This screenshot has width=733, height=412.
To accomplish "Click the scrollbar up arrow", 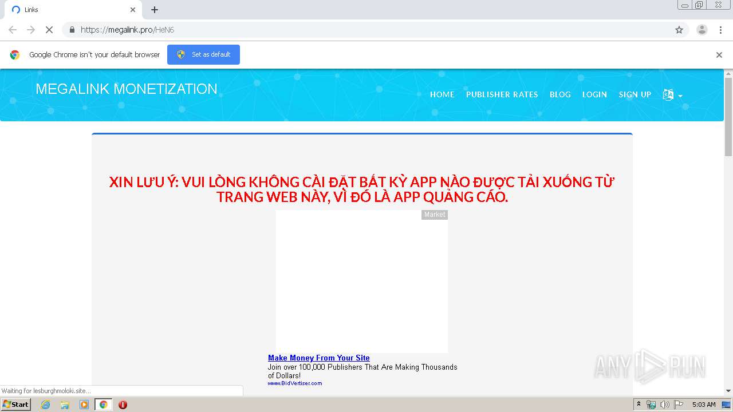I will click(728, 73).
